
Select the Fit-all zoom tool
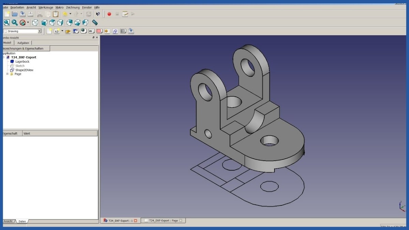point(6,22)
